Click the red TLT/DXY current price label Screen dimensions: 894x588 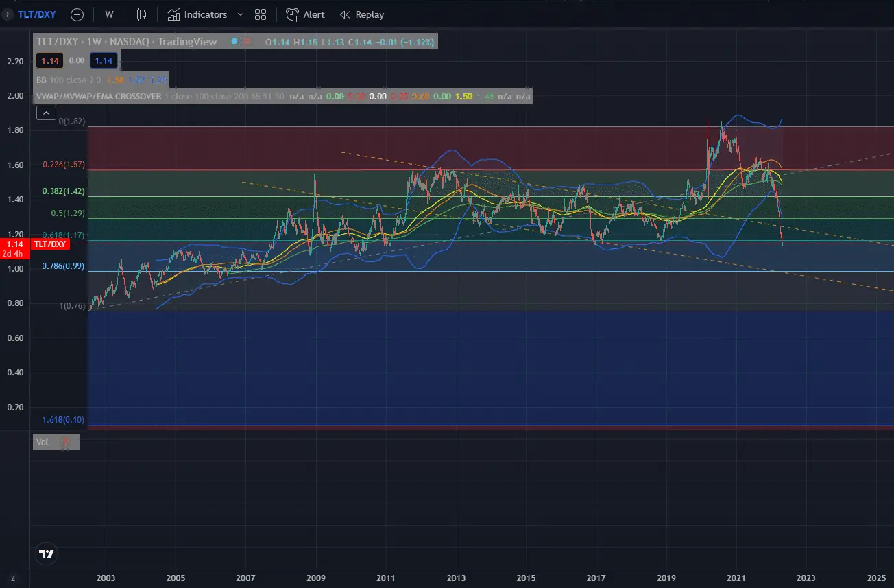tap(50, 244)
